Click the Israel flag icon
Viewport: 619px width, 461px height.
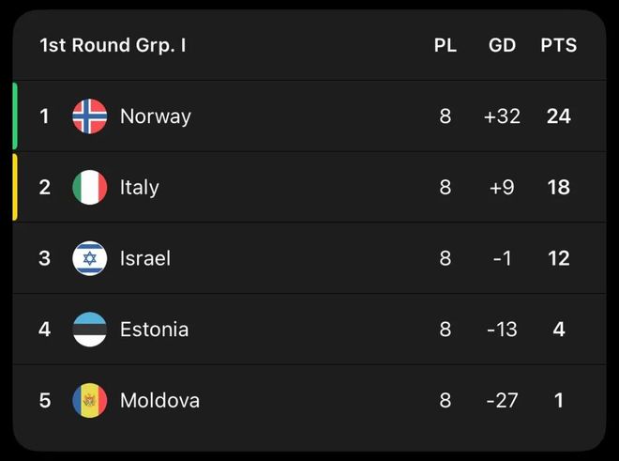(90, 258)
